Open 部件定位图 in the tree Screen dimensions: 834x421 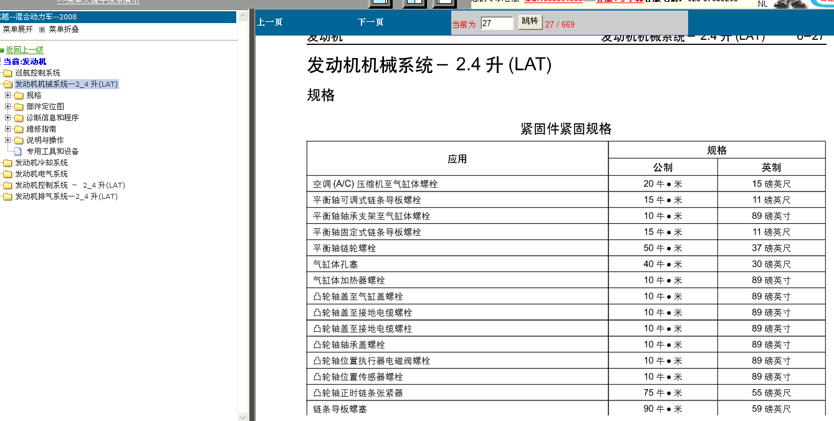coord(45,107)
